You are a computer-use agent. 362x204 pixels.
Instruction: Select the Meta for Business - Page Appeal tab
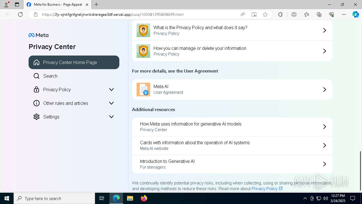pos(57,5)
